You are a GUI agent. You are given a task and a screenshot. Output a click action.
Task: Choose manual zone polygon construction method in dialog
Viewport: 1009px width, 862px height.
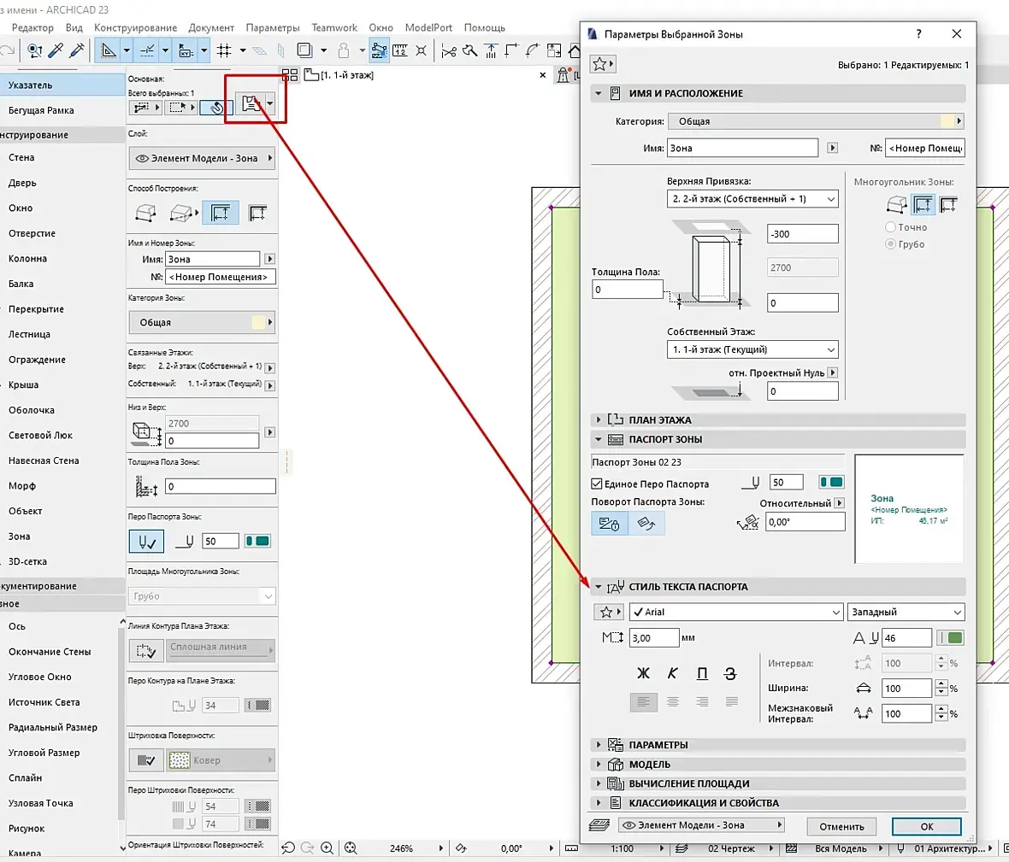(x=896, y=205)
